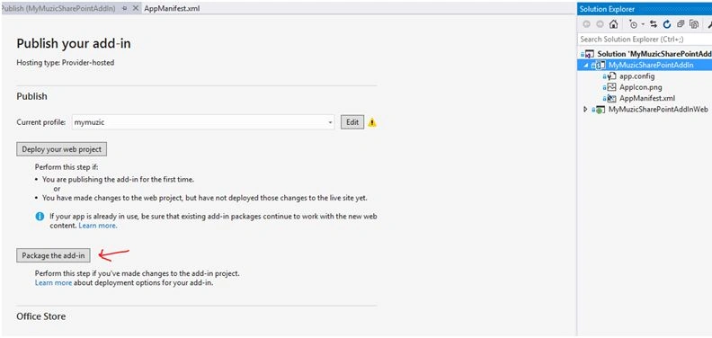Click the Properties wrench icon
Image resolution: width=712 pixels, height=338 pixels.
(708, 24)
